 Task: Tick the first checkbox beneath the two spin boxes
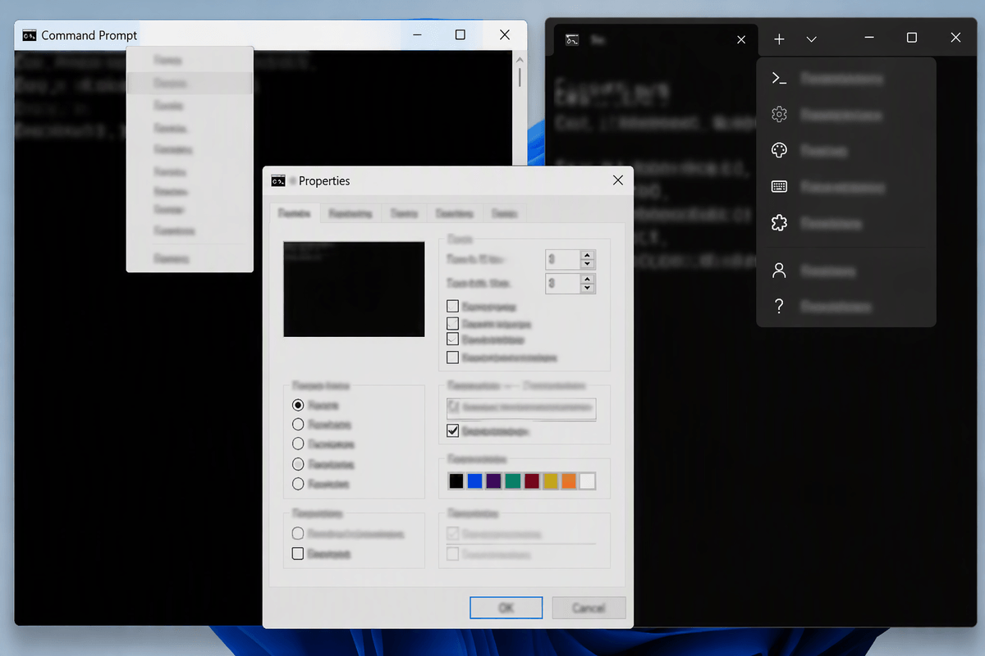(452, 306)
